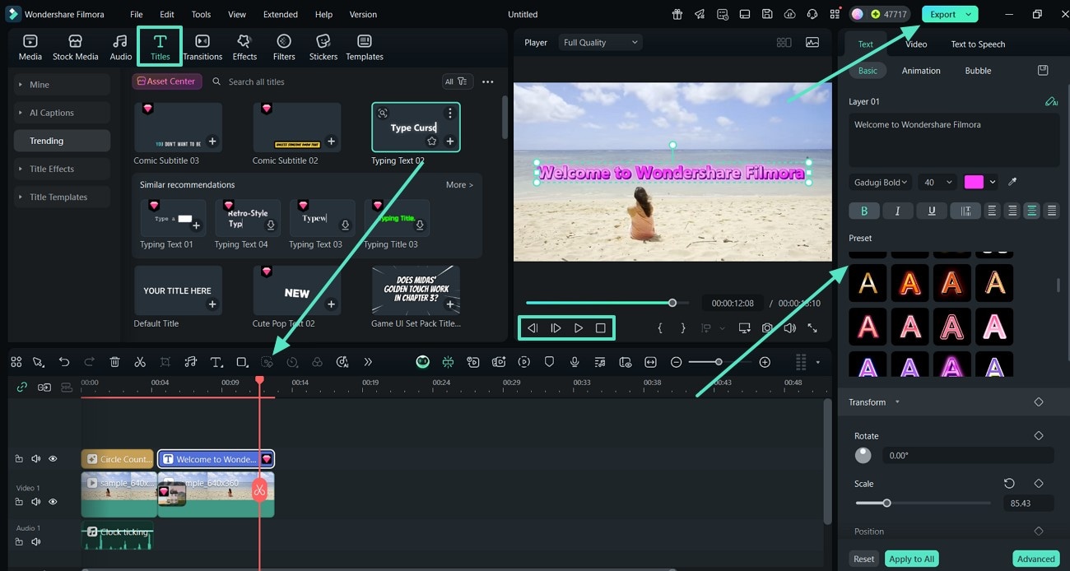
Task: Toggle timeline auto link chain icon
Action: click(x=21, y=387)
